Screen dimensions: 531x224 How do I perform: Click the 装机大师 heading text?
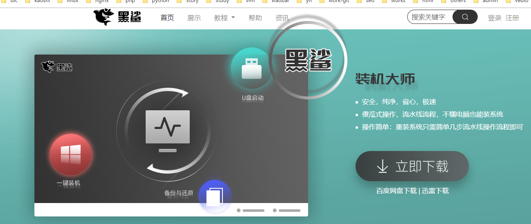(385, 79)
